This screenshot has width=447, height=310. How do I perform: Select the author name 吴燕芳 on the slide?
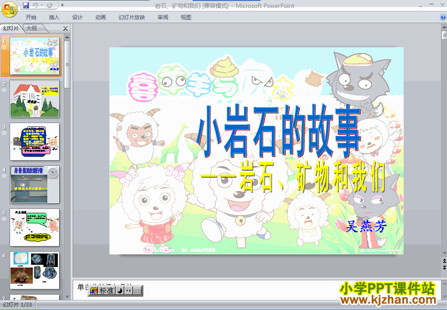(x=366, y=226)
